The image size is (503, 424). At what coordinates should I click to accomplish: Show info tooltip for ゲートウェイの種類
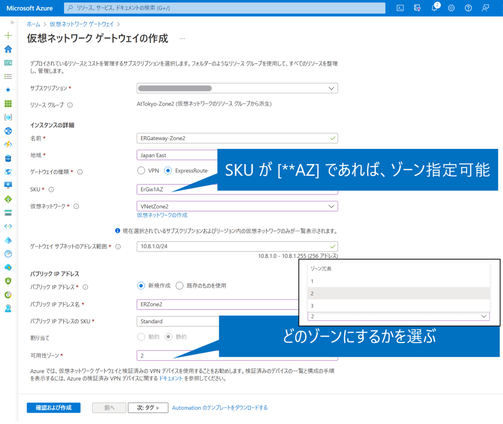pos(80,172)
